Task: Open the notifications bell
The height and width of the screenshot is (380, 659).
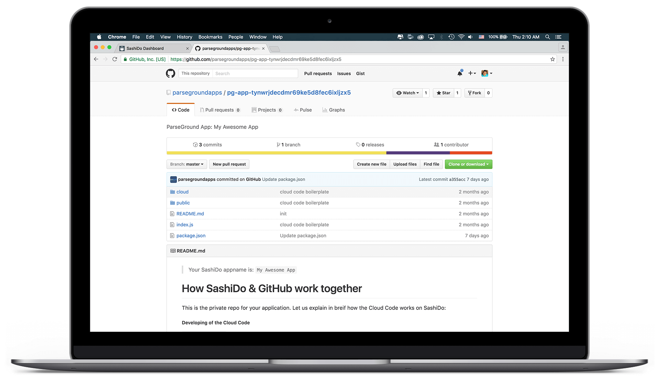Action: [460, 73]
